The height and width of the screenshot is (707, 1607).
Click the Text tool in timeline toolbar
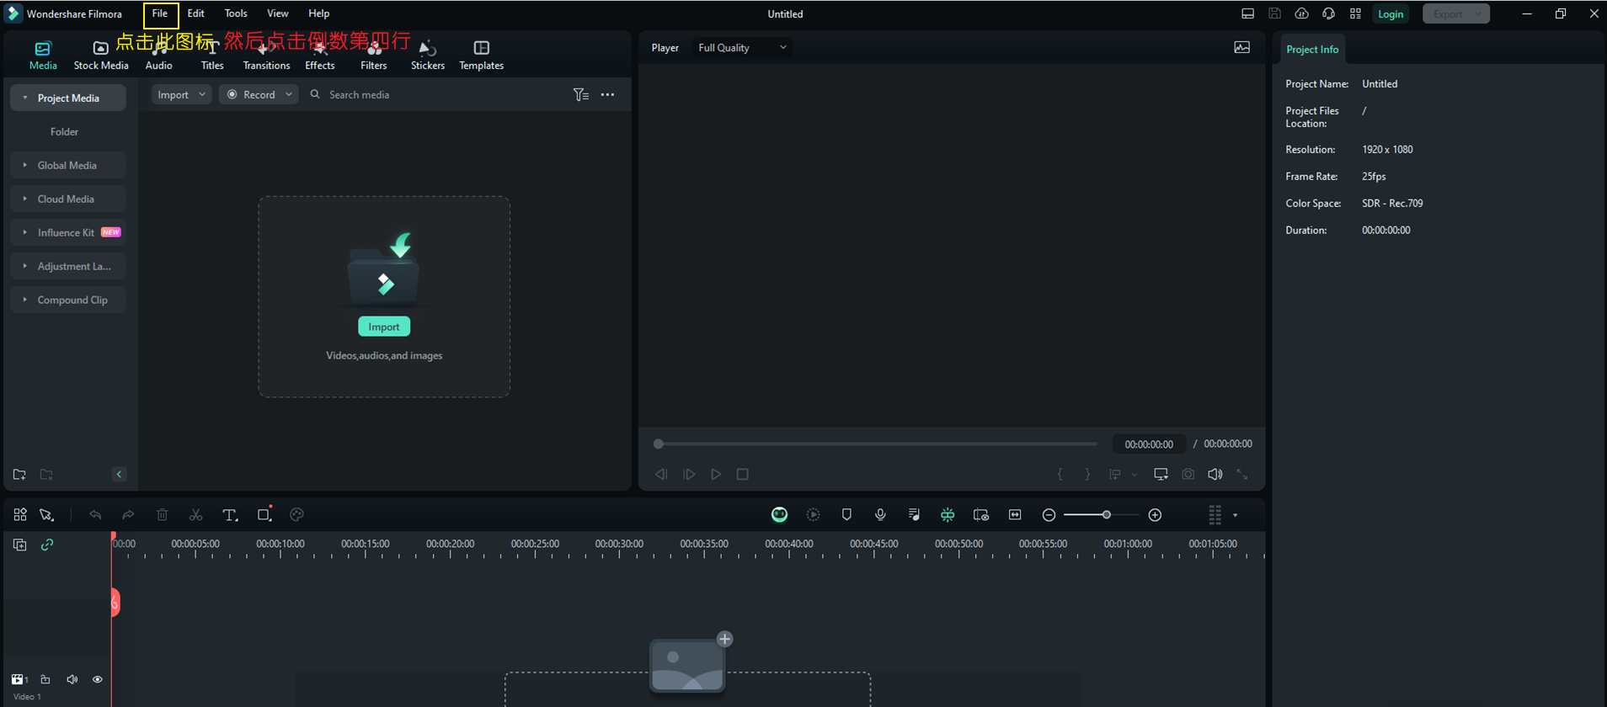click(229, 515)
